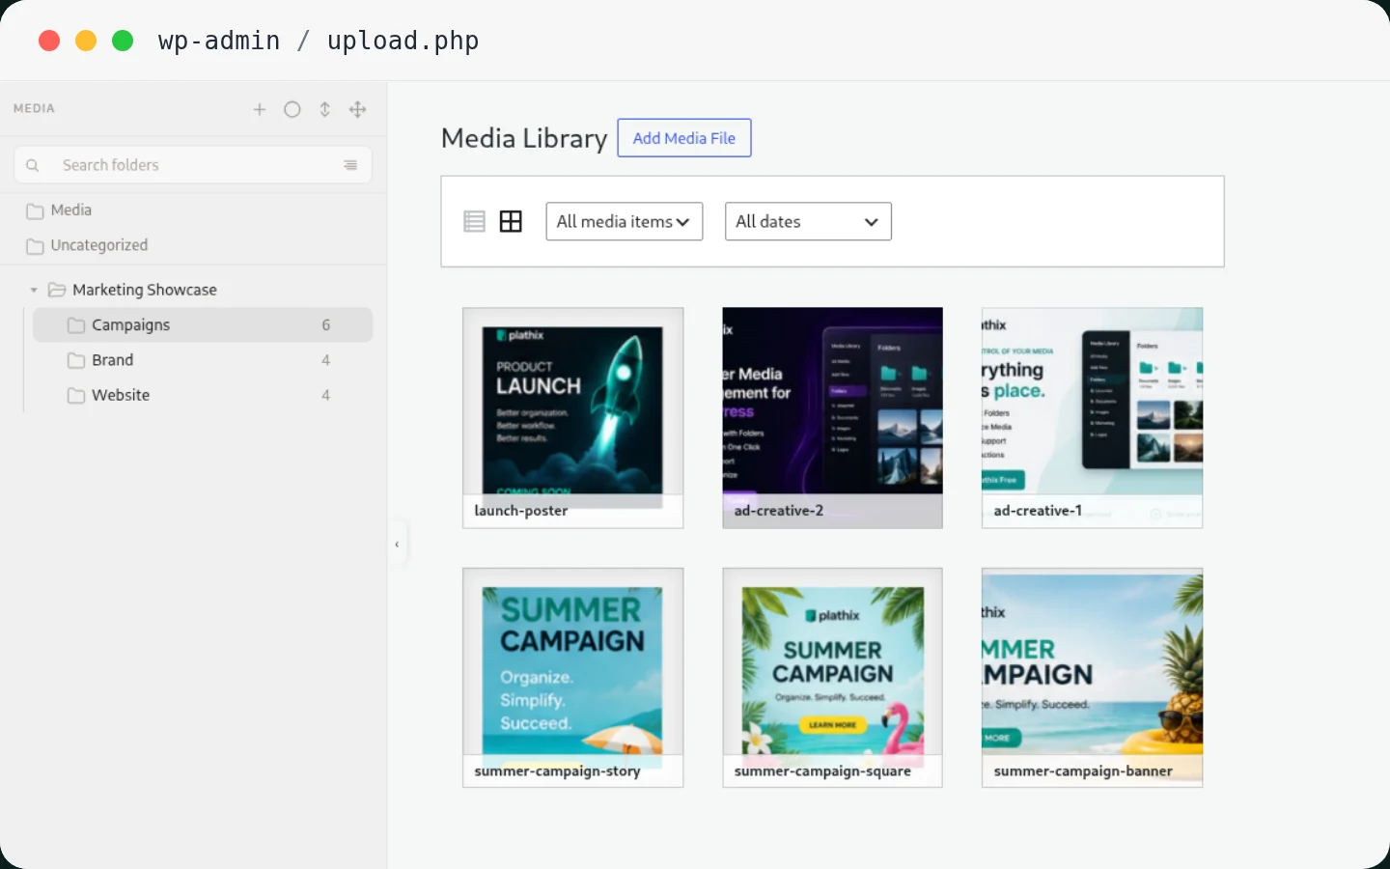Click the Brand folder icon
This screenshot has height=869, width=1390.
tap(76, 360)
